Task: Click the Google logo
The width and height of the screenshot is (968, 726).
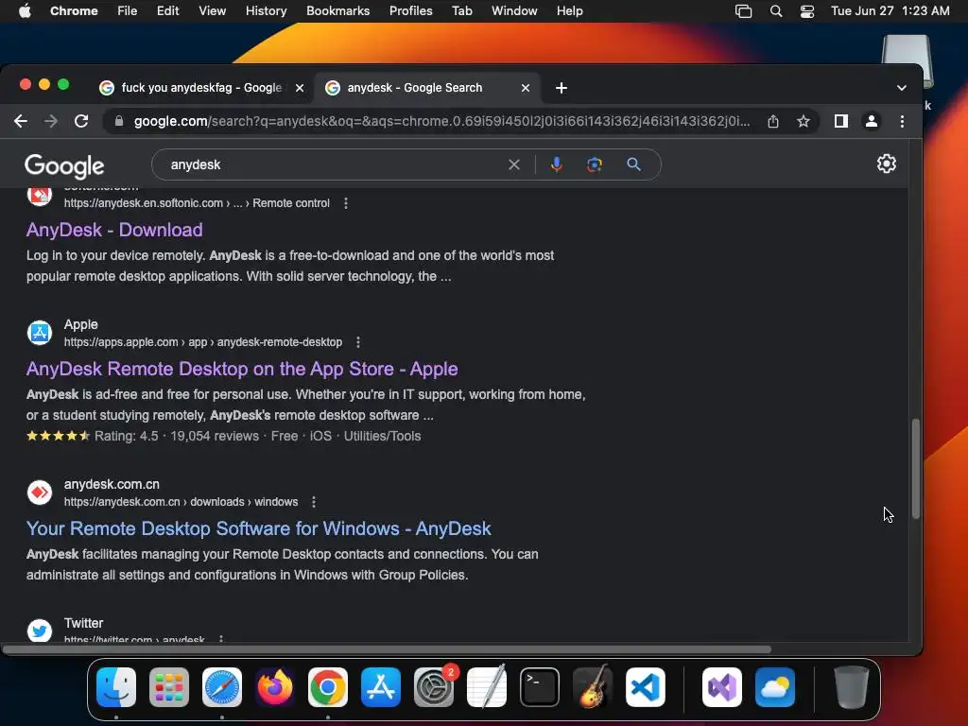Action: (x=64, y=165)
